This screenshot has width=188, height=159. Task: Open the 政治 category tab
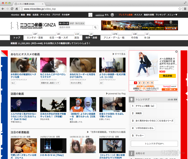coord(77,38)
